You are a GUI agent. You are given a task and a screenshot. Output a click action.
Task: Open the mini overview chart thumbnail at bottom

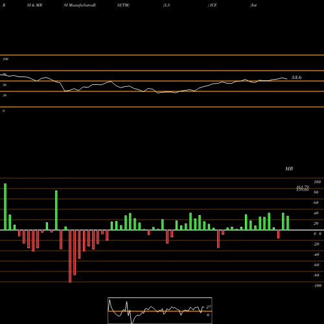click(160, 310)
